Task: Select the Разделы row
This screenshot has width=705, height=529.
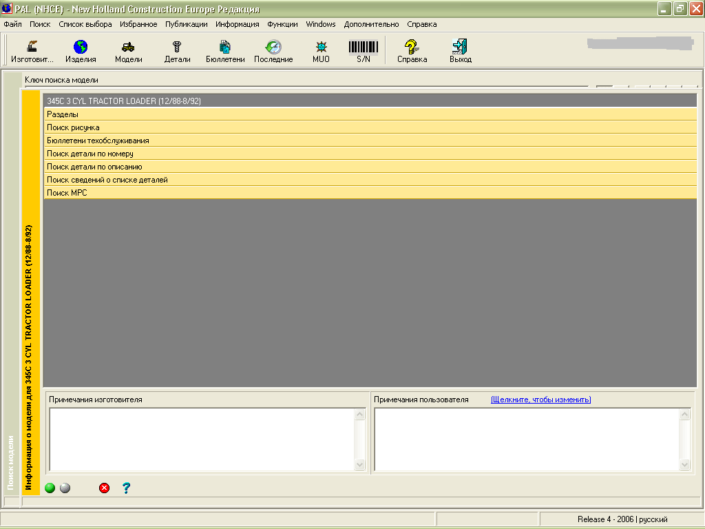Action: [x=370, y=114]
